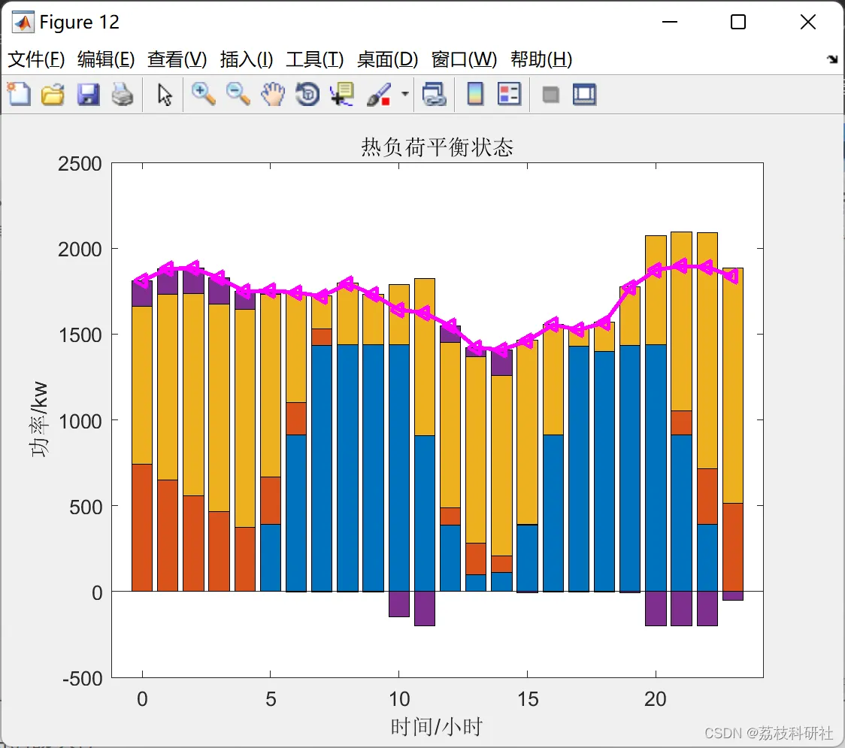The image size is (845, 748).
Task: Enable the Rotate 3D tool
Action: coord(307,94)
